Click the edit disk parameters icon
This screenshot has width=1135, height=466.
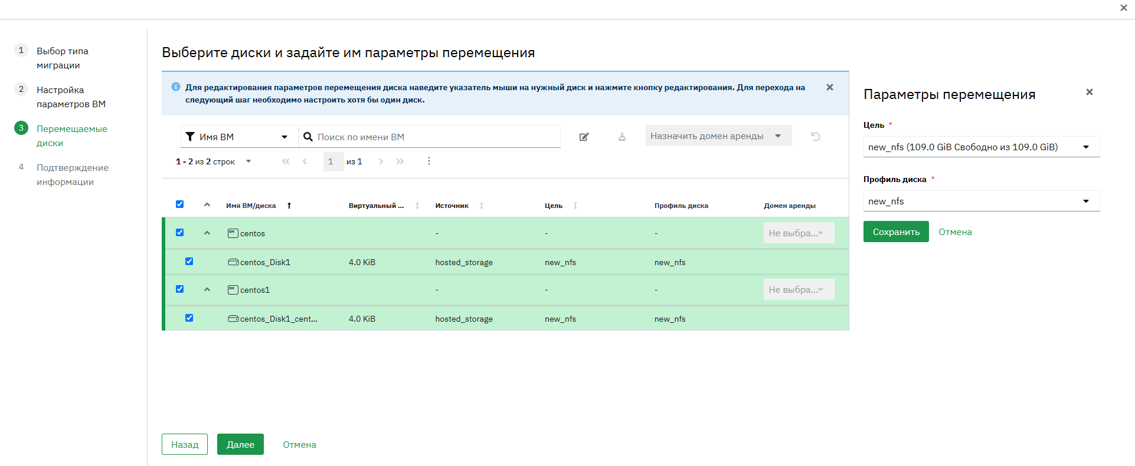[x=584, y=137]
